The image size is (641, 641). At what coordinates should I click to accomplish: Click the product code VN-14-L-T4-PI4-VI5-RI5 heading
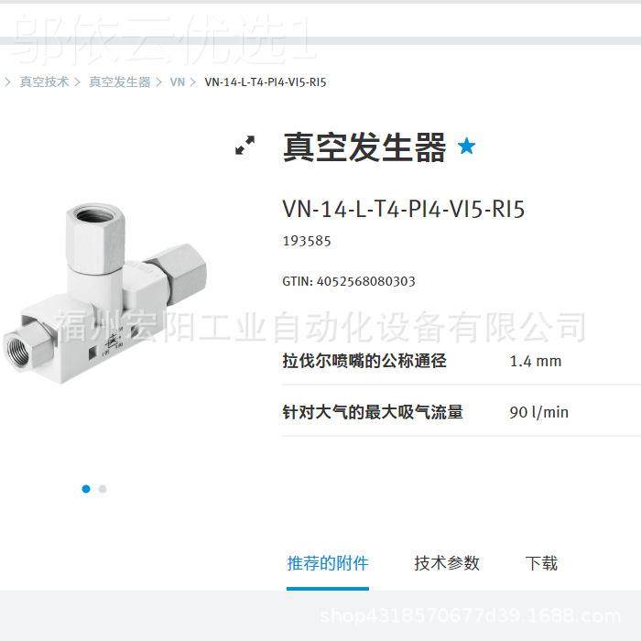point(404,209)
